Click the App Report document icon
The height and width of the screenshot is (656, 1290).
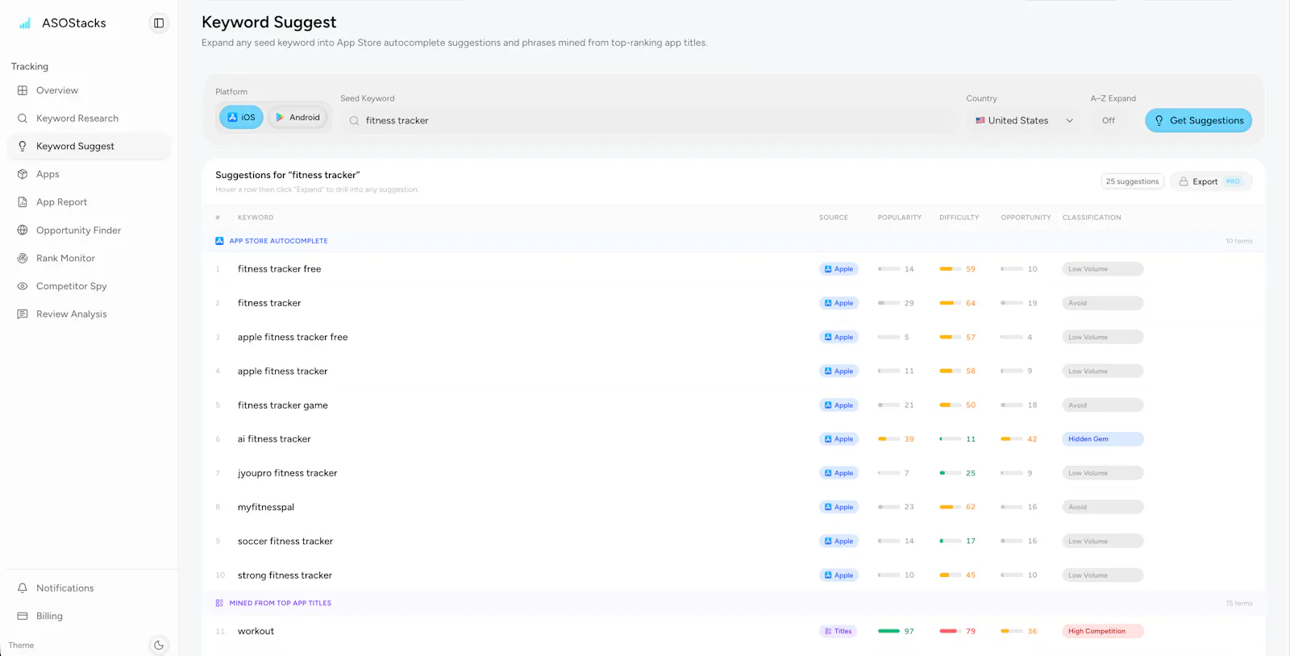pos(23,202)
